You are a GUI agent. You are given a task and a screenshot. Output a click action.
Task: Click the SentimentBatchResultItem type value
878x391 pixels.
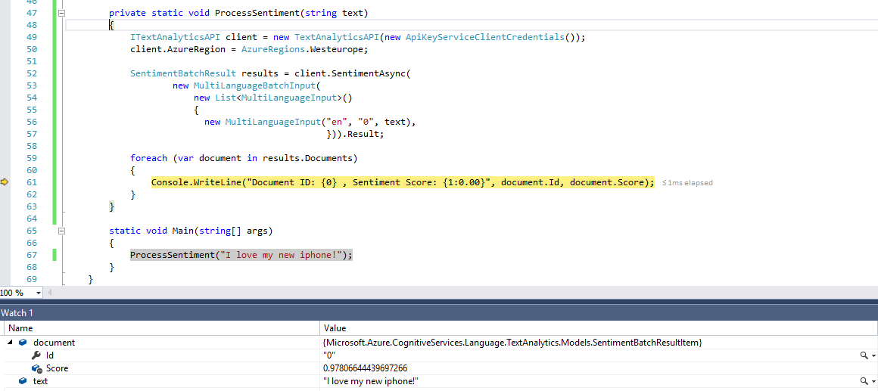tap(513, 343)
